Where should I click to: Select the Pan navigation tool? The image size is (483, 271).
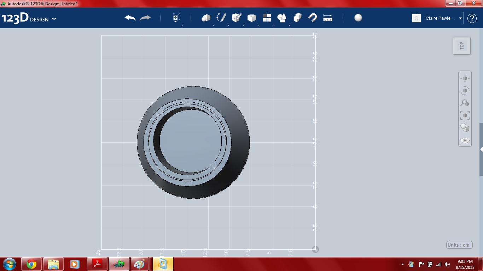(465, 78)
